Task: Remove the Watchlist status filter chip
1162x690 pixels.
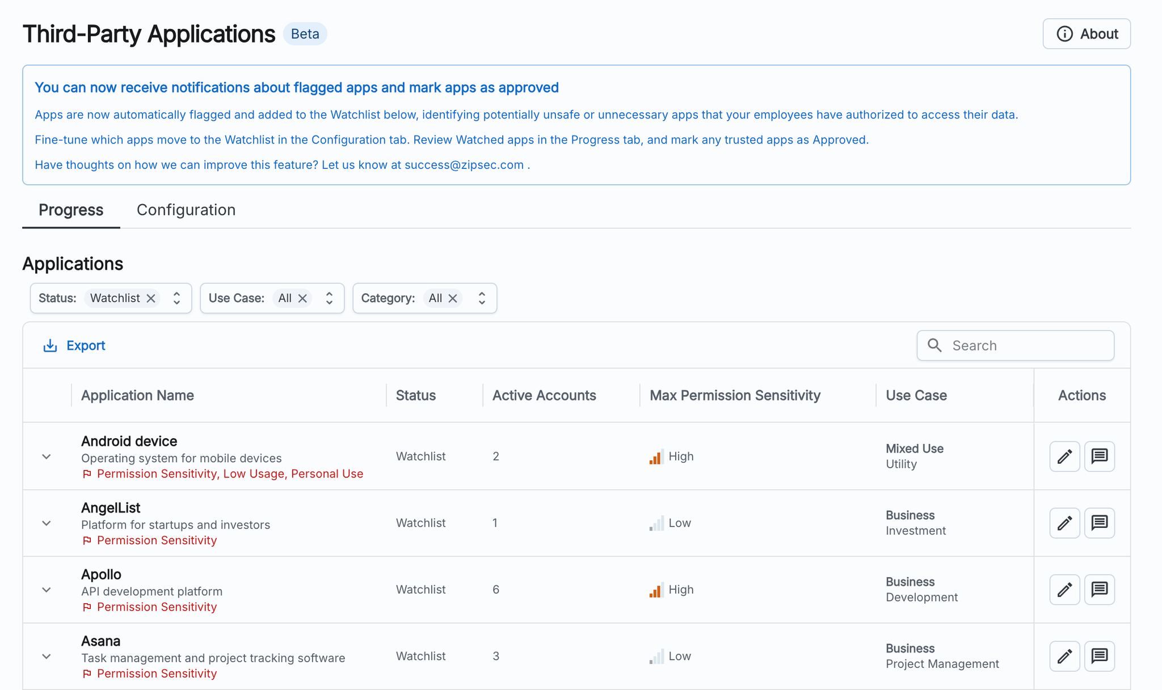Action: pos(151,298)
